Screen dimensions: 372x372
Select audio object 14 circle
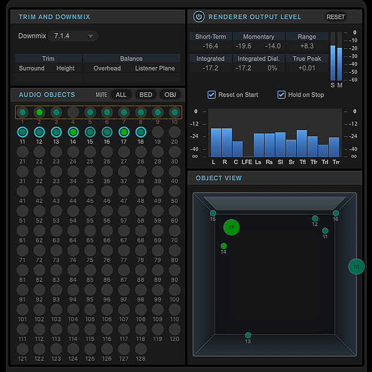[73, 132]
